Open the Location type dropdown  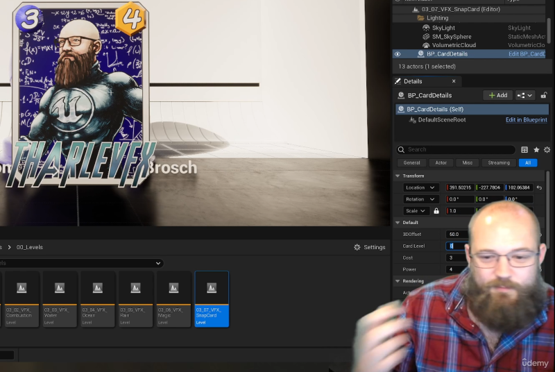point(420,187)
